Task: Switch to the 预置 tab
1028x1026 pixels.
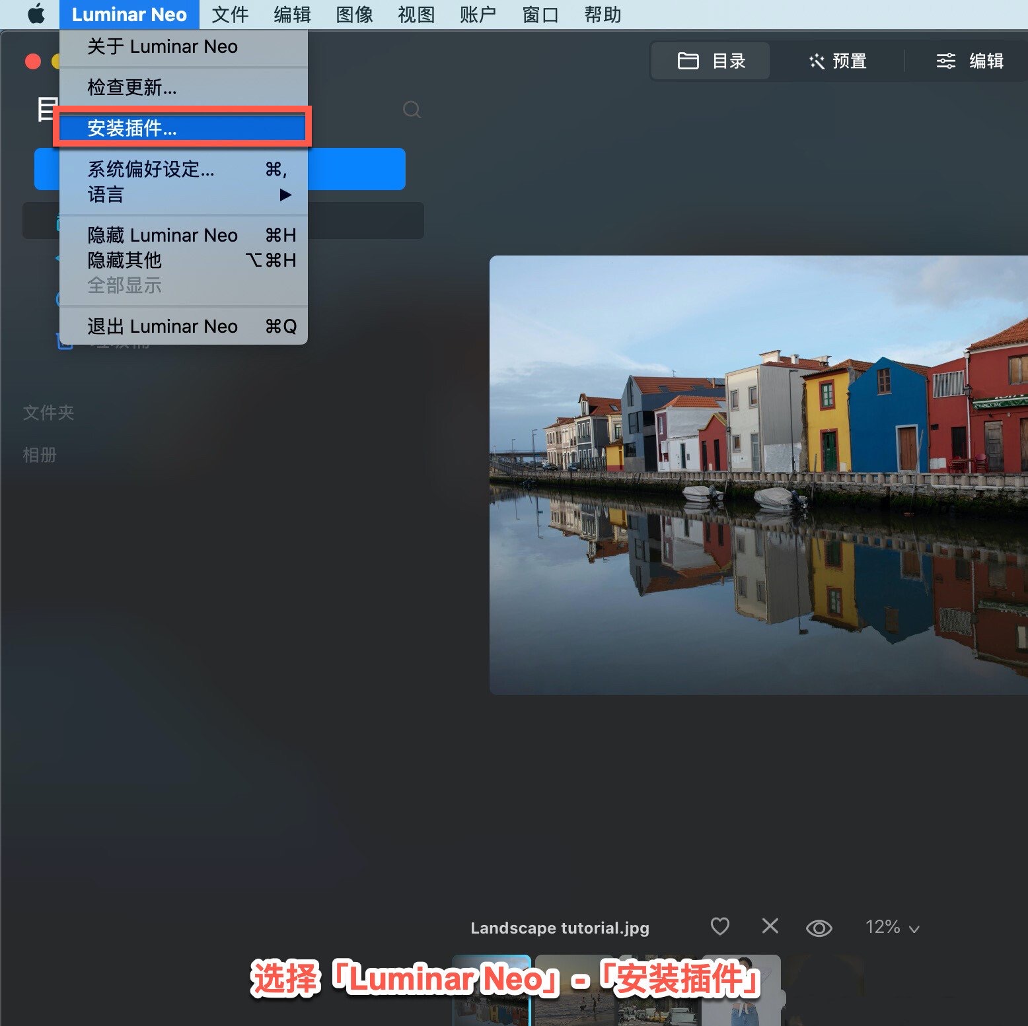Action: tap(838, 61)
